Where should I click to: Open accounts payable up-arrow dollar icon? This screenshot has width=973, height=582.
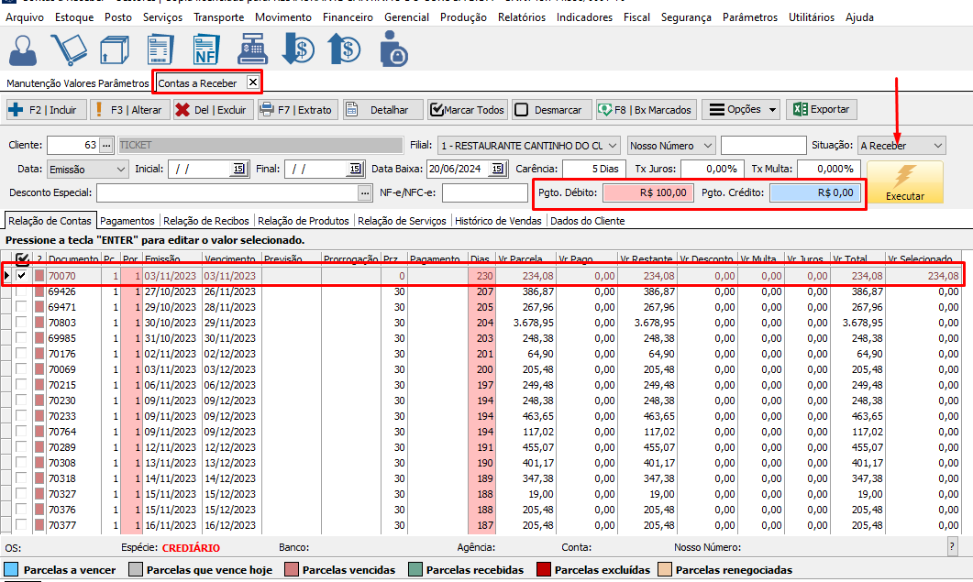click(345, 49)
